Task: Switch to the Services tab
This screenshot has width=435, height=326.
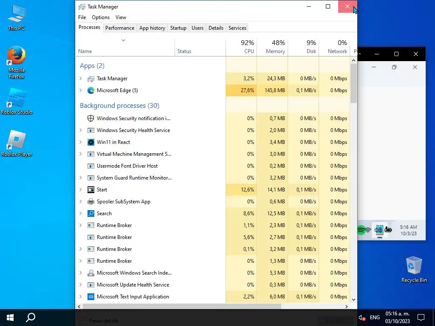Action: 237,28
